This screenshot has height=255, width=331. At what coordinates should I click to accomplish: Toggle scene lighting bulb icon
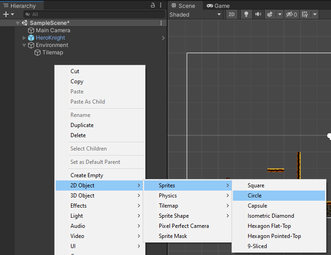(246, 14)
